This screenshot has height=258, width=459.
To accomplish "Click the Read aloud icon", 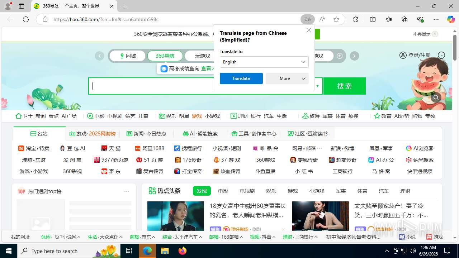I will [322, 19].
